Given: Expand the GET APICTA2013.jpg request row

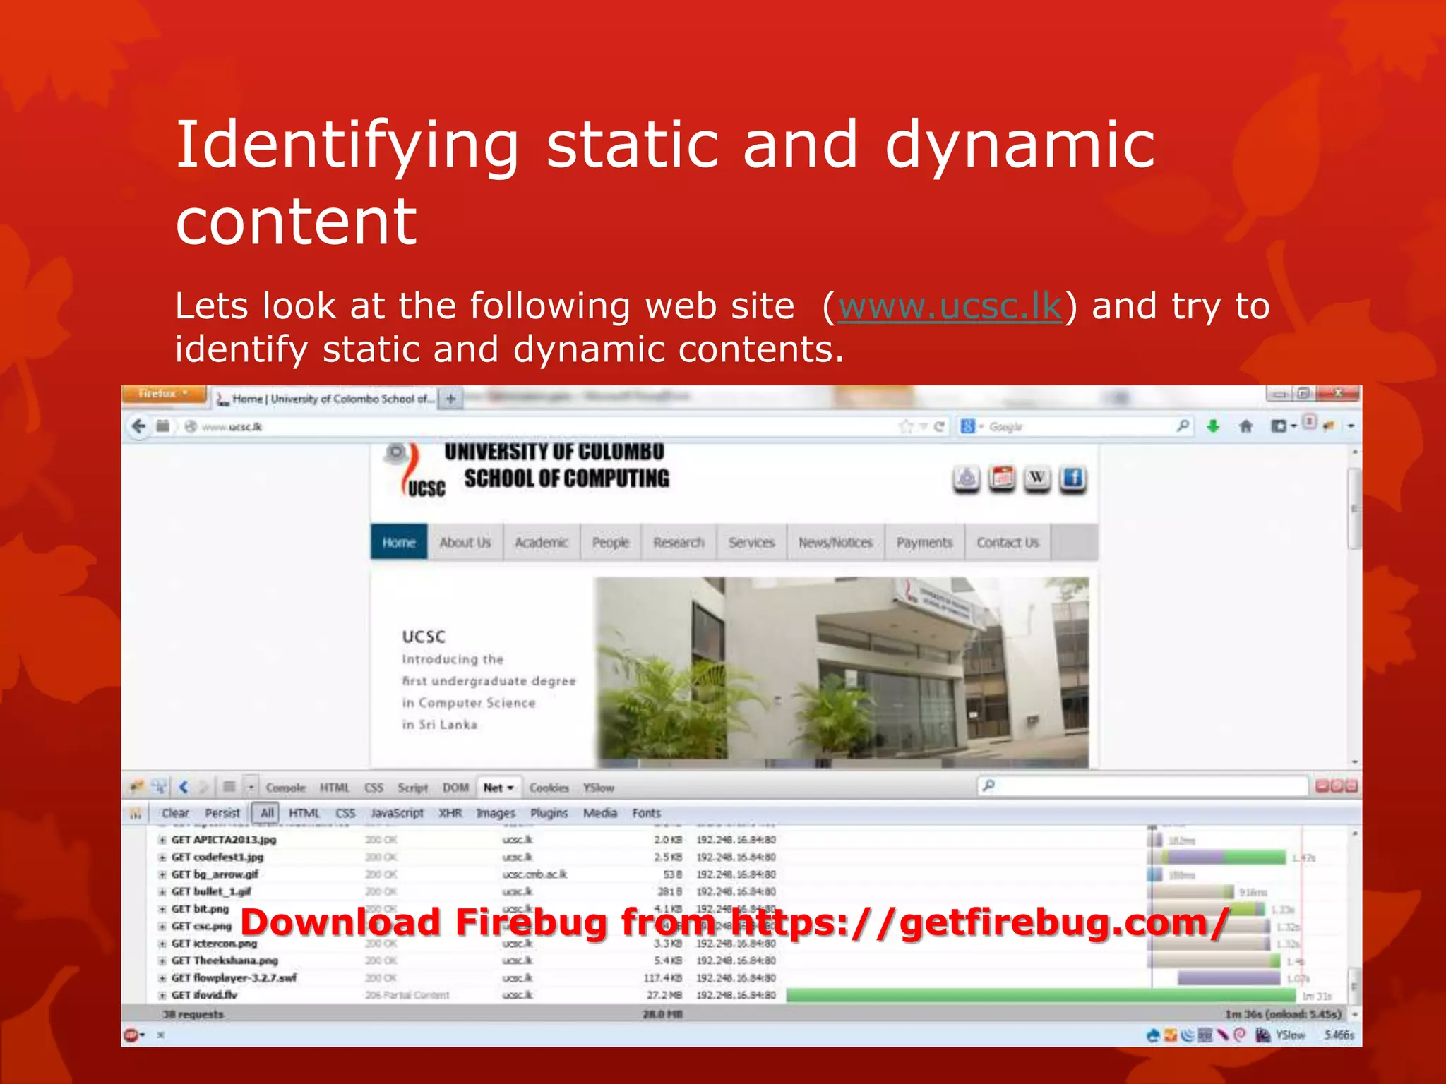Looking at the screenshot, I should (162, 840).
